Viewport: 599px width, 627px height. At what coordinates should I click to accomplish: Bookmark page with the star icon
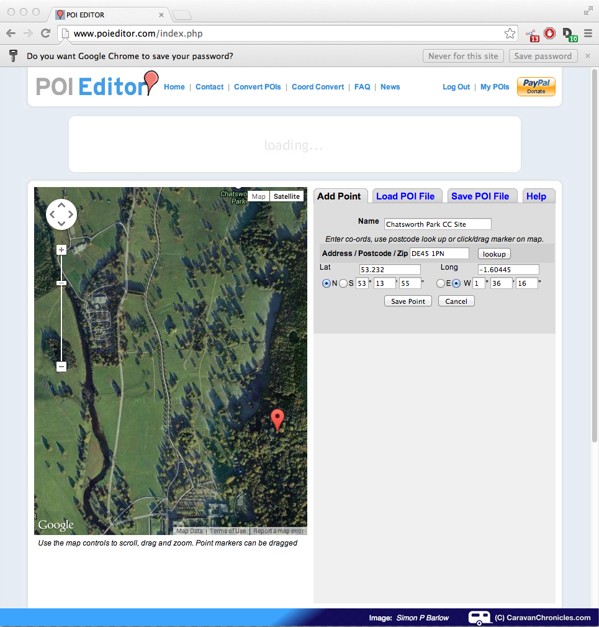pos(510,34)
